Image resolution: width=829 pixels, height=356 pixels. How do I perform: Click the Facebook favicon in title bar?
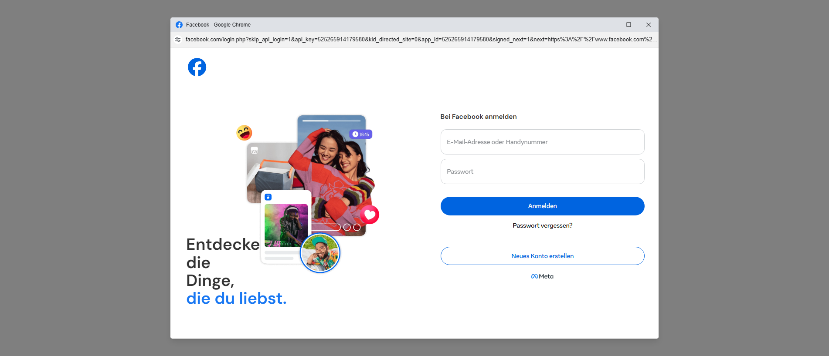(x=179, y=25)
